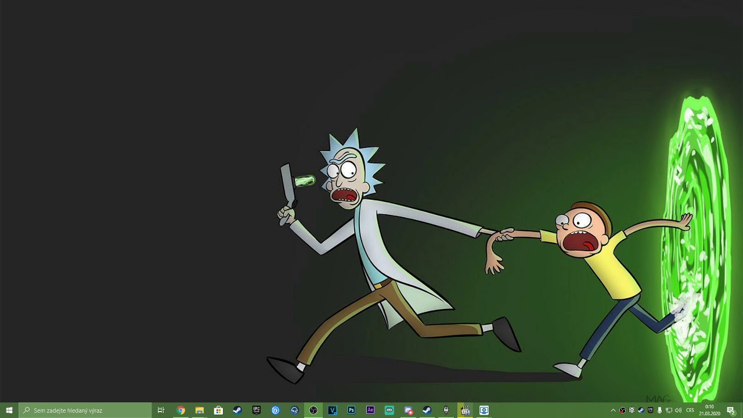Open the green chatbot app icon
The width and height of the screenshot is (743, 418).
tap(389, 410)
